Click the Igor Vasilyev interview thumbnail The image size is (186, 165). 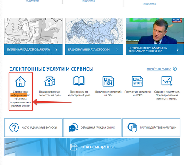155,31
